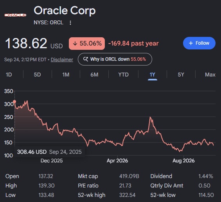
Task: Click the 350 y-axis label
Action: pyautogui.click(x=9, y=91)
